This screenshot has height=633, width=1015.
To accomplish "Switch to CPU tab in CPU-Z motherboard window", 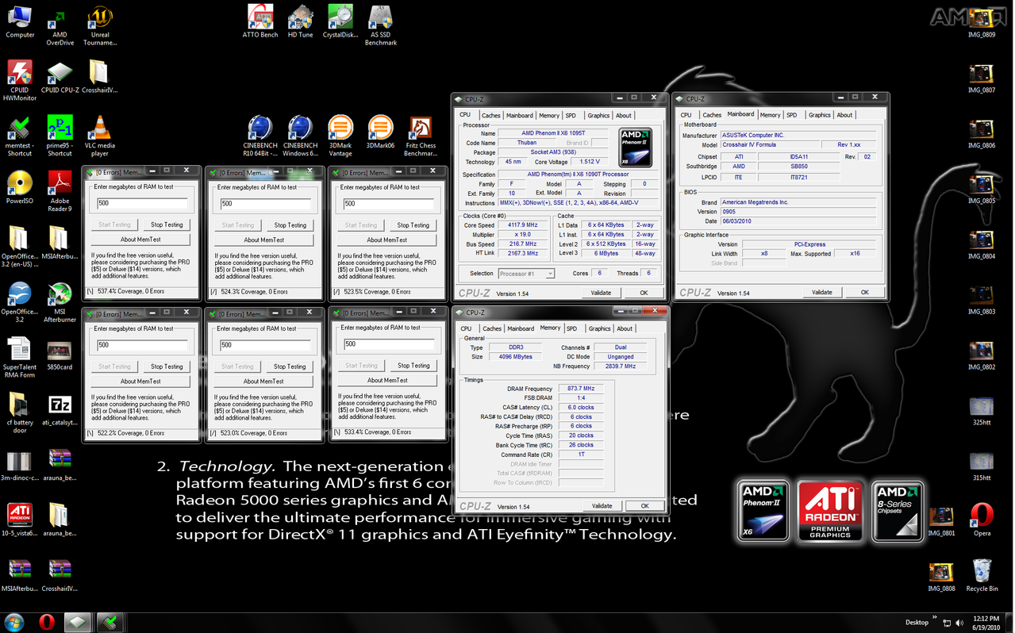I will click(686, 115).
